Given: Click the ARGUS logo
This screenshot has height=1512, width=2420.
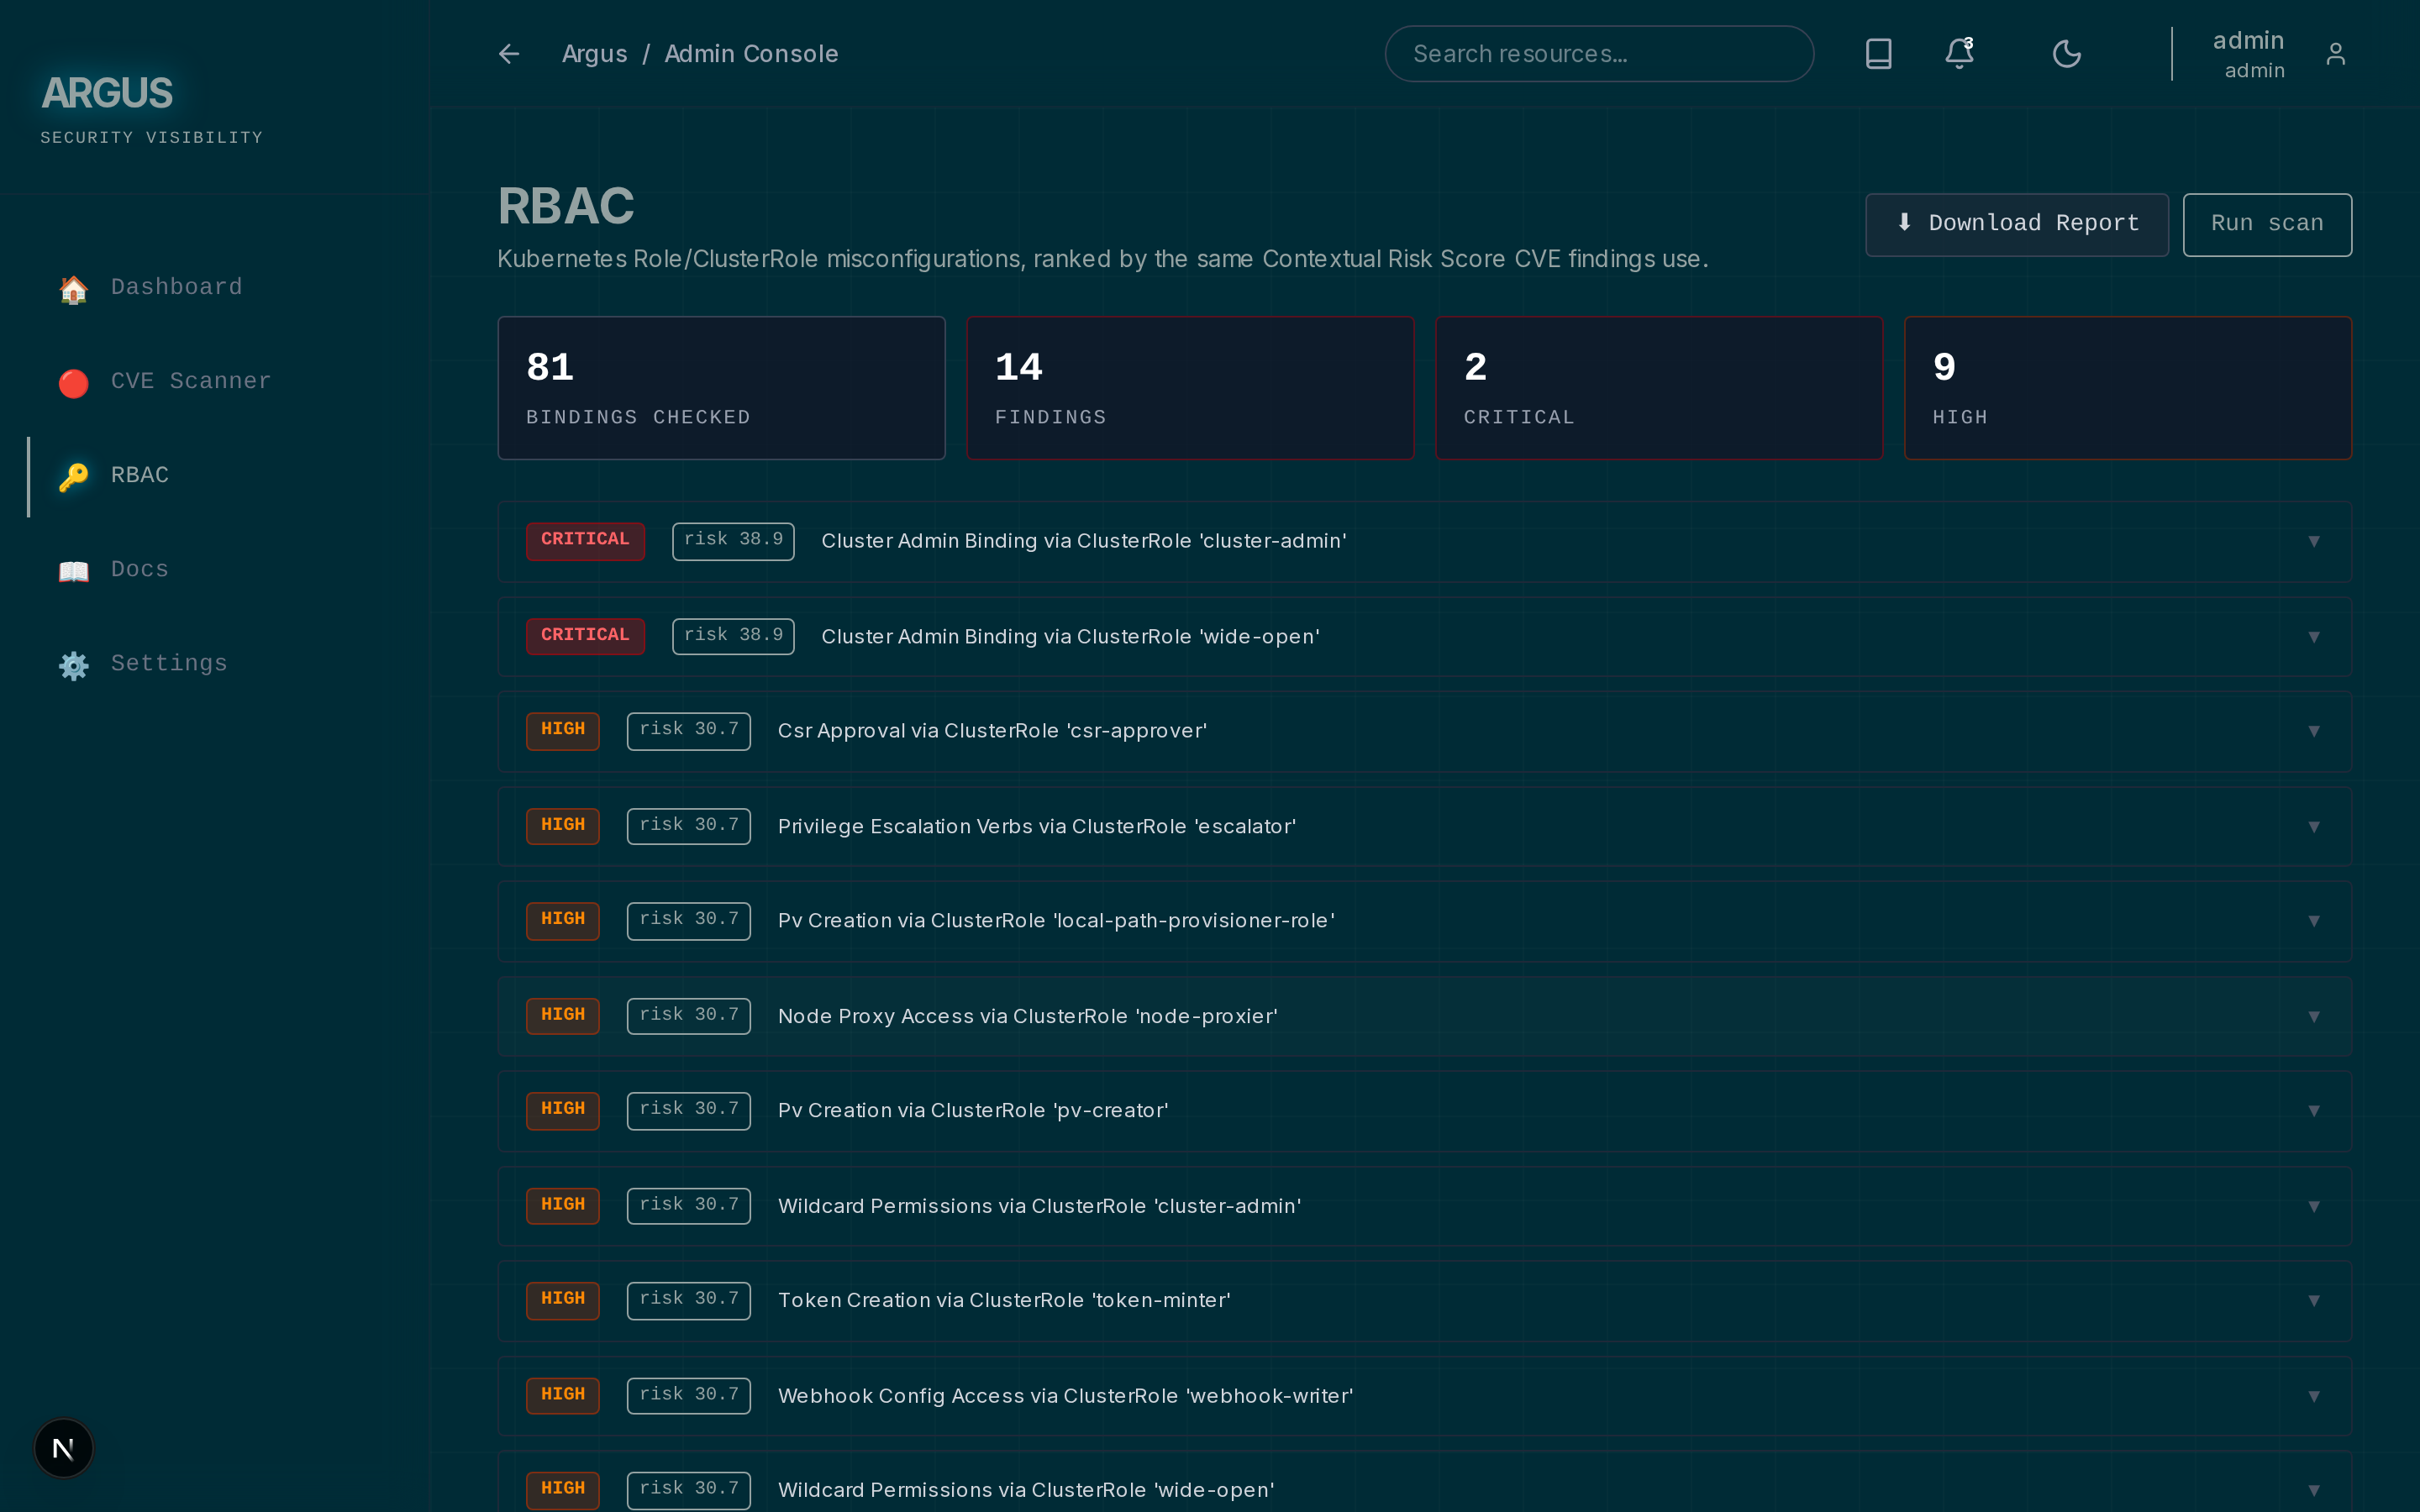Looking at the screenshot, I should pyautogui.click(x=107, y=93).
